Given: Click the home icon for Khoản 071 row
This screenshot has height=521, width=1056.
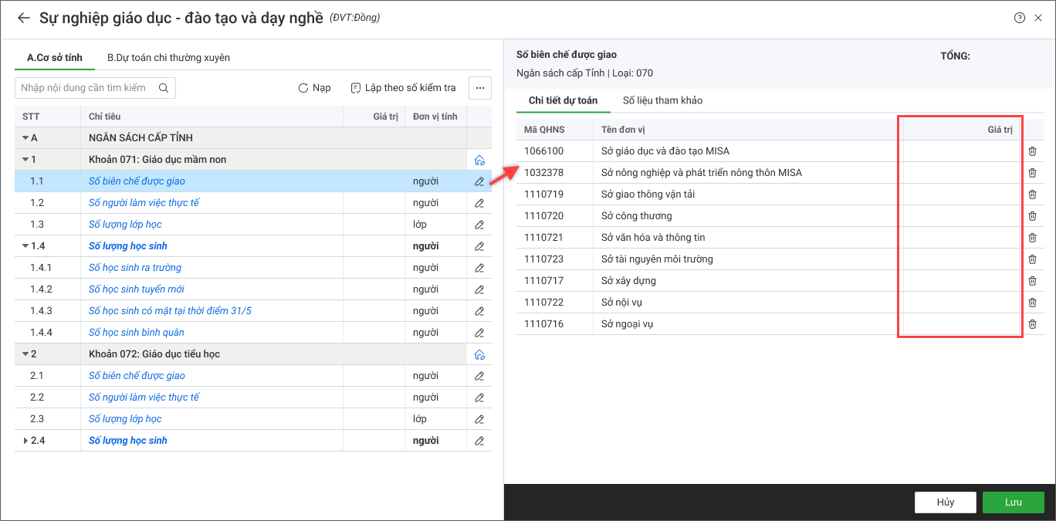Looking at the screenshot, I should coord(479,160).
